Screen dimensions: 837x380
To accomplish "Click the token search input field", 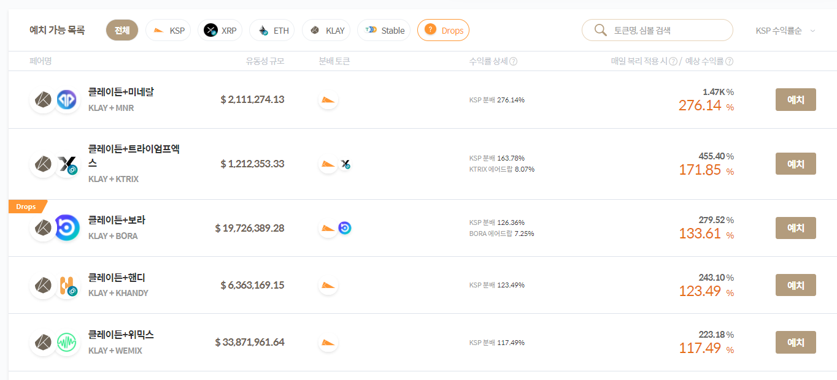I will (657, 30).
